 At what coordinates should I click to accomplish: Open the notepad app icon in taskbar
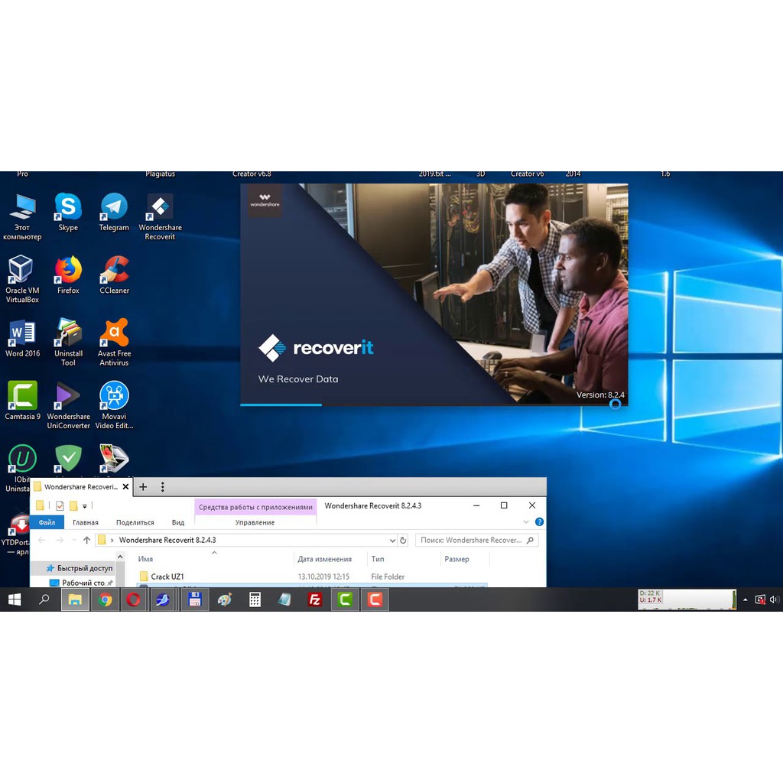[284, 599]
